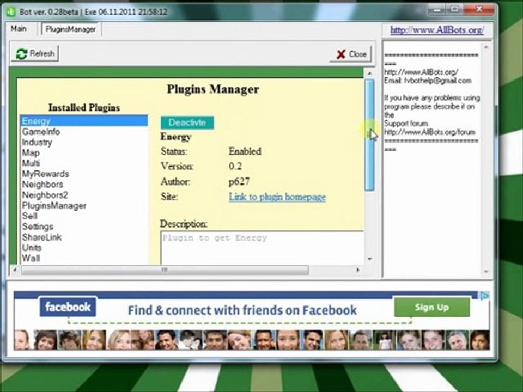This screenshot has height=392, width=523.
Task: Click the author value p627
Action: tap(239, 182)
